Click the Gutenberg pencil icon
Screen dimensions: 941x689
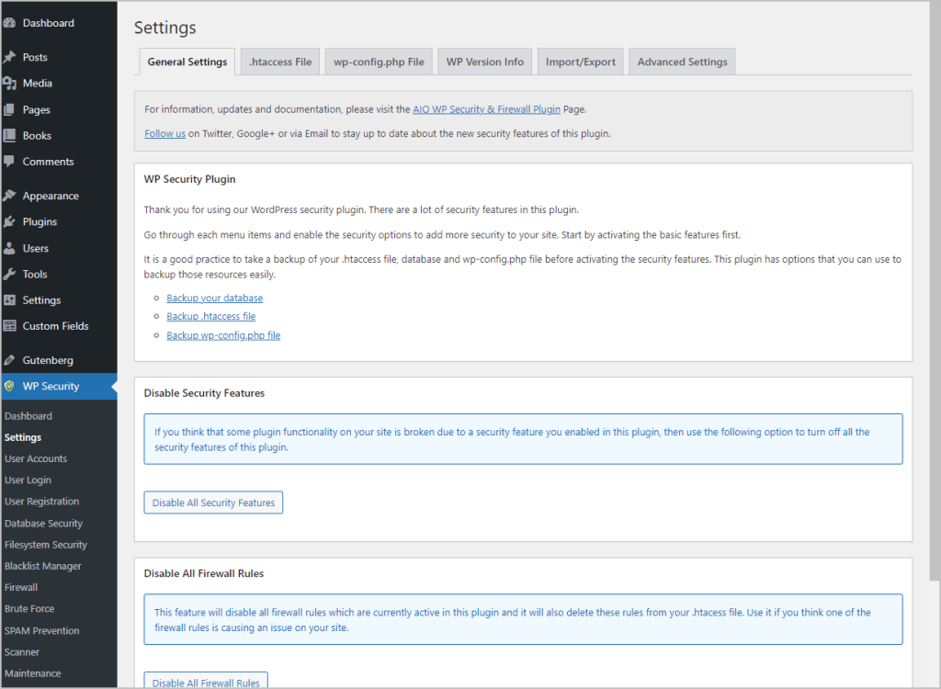(x=9, y=360)
